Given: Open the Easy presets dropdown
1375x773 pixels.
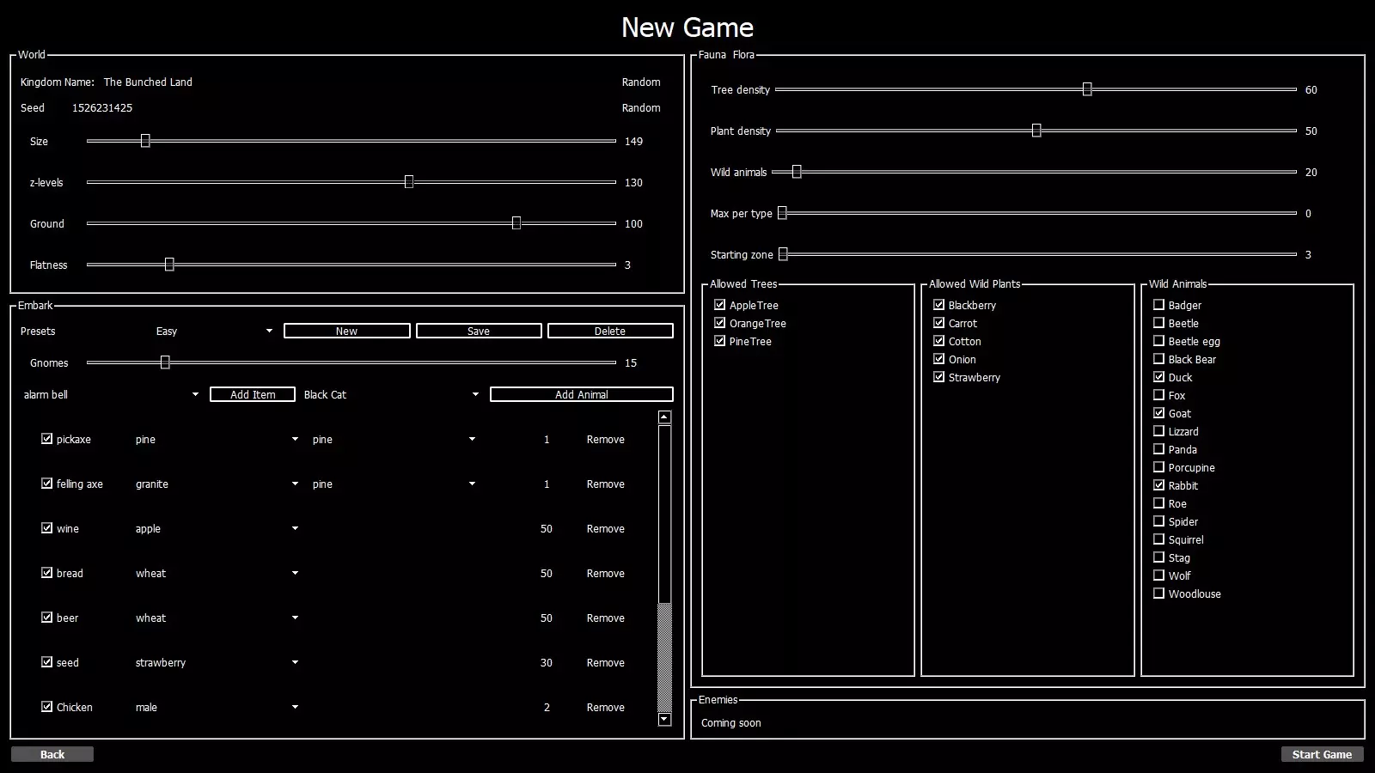Looking at the screenshot, I should click(x=214, y=332).
